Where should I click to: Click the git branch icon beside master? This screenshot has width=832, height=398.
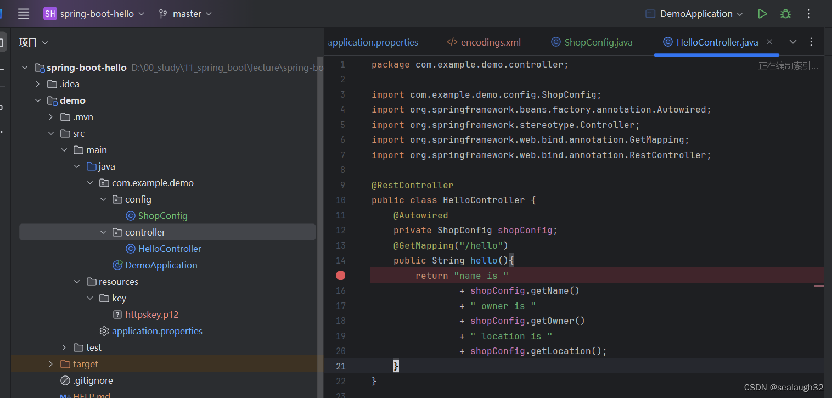click(x=163, y=14)
